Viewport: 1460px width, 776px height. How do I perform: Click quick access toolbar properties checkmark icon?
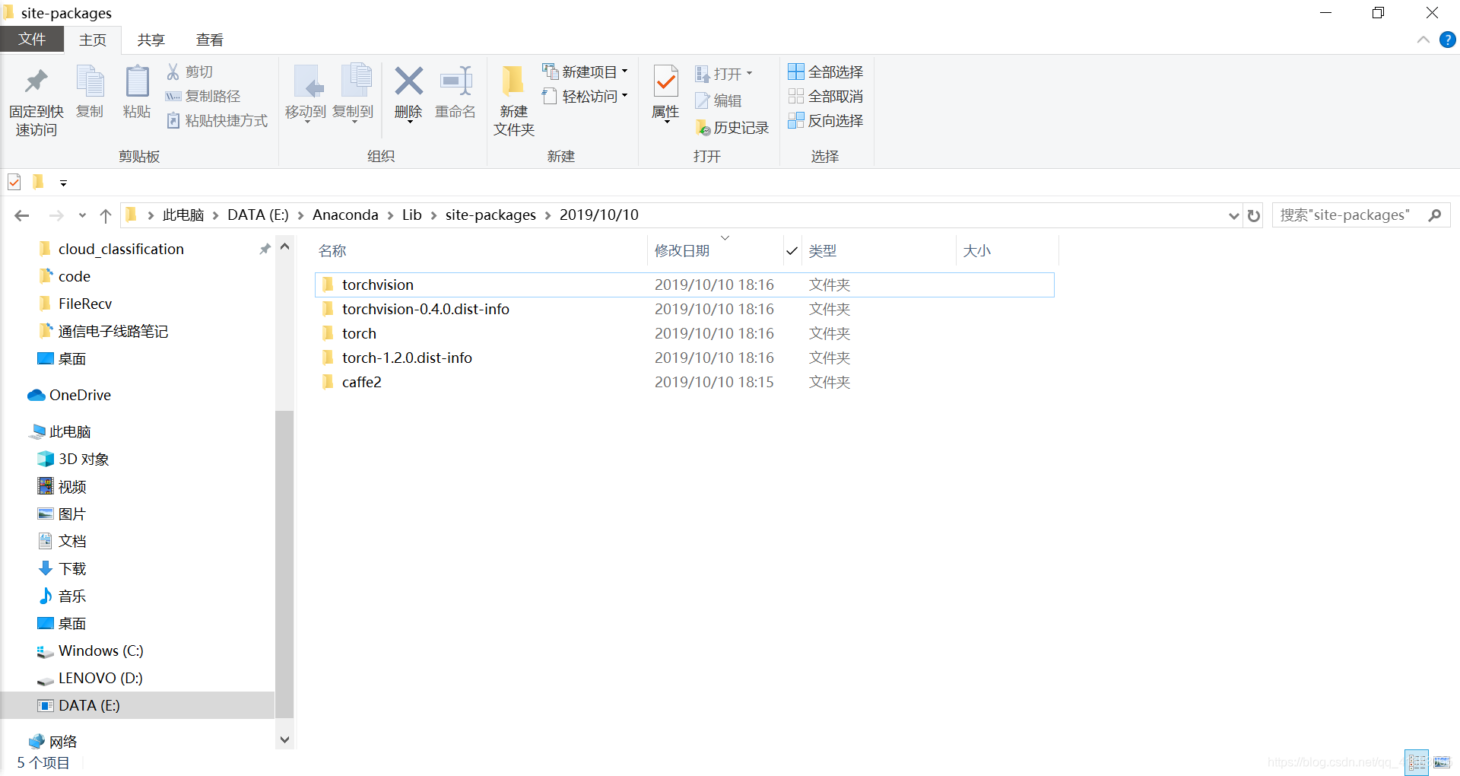[14, 182]
